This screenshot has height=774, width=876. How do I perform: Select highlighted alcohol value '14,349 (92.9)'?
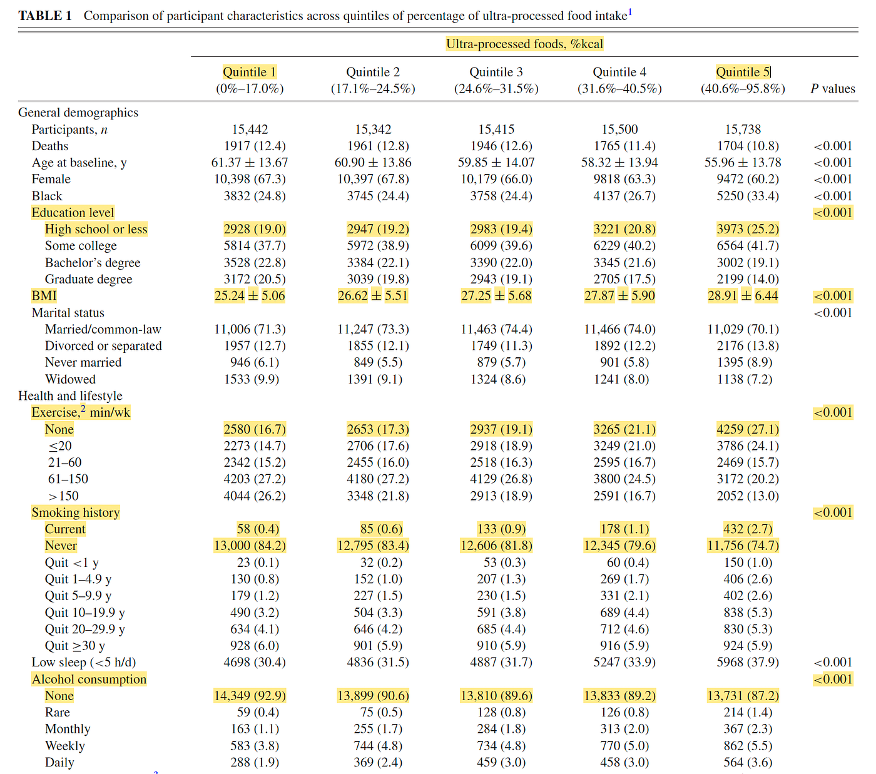250,696
